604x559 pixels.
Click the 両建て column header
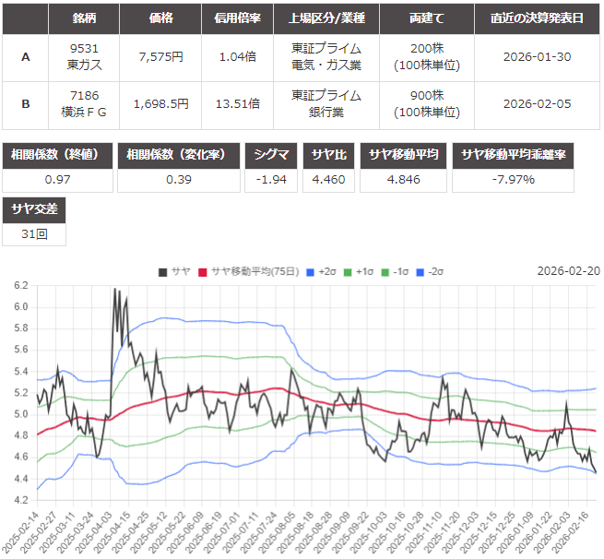point(427,18)
